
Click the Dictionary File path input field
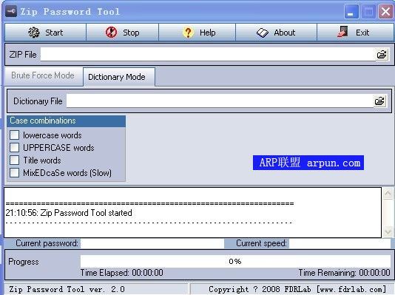point(220,101)
